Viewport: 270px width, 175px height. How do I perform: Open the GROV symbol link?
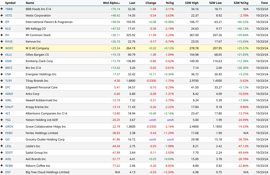[9, 127]
